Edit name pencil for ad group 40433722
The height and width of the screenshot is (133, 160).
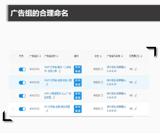(x=47, y=111)
